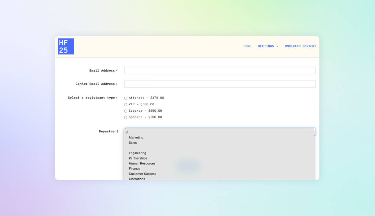Select Customer Success in the list
Screen dimensions: 375x216
click(142, 173)
